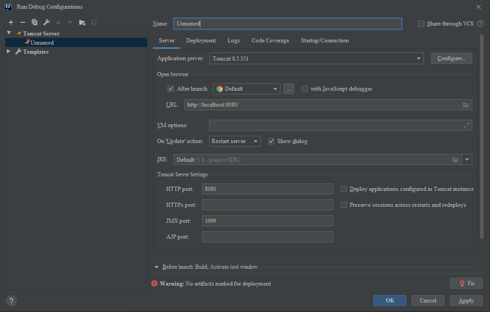
Task: Move the configuration down with the down arrow
Action: click(70, 22)
